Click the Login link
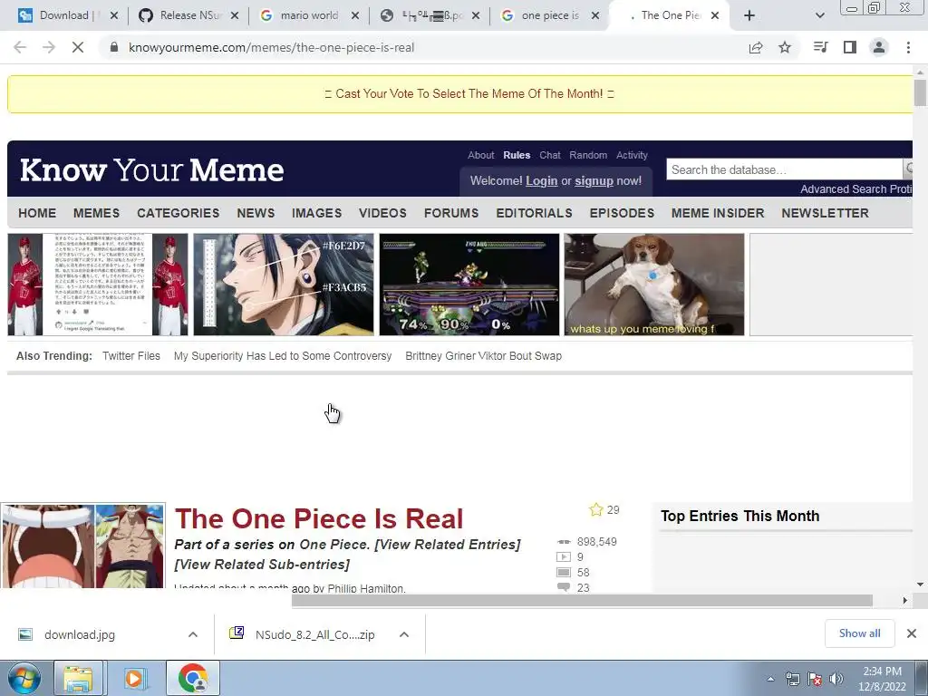The image size is (928, 696). (542, 181)
